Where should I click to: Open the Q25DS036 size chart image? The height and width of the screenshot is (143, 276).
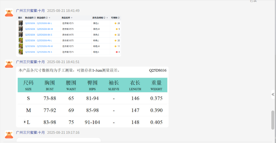pyautogui.click(x=92, y=97)
